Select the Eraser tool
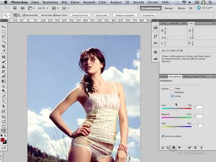The image size is (216, 162). (x=4, y=76)
